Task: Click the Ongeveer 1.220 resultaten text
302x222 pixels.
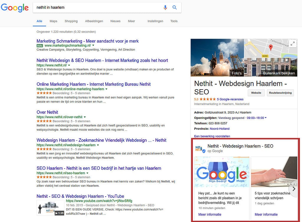Action: coord(66,32)
